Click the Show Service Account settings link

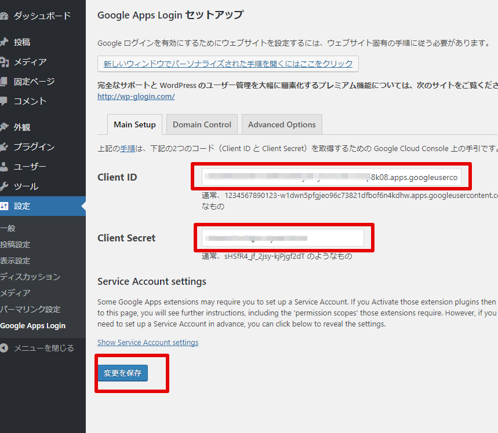tap(148, 343)
